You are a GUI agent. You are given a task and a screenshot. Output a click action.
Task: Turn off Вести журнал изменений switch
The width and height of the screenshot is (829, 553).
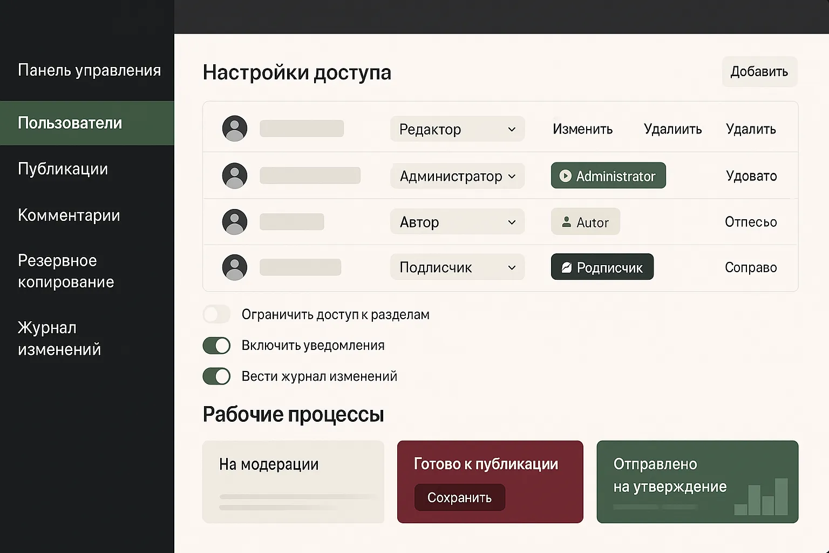(216, 376)
